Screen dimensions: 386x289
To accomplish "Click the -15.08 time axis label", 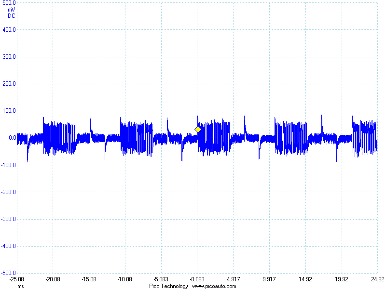I will (89, 279).
